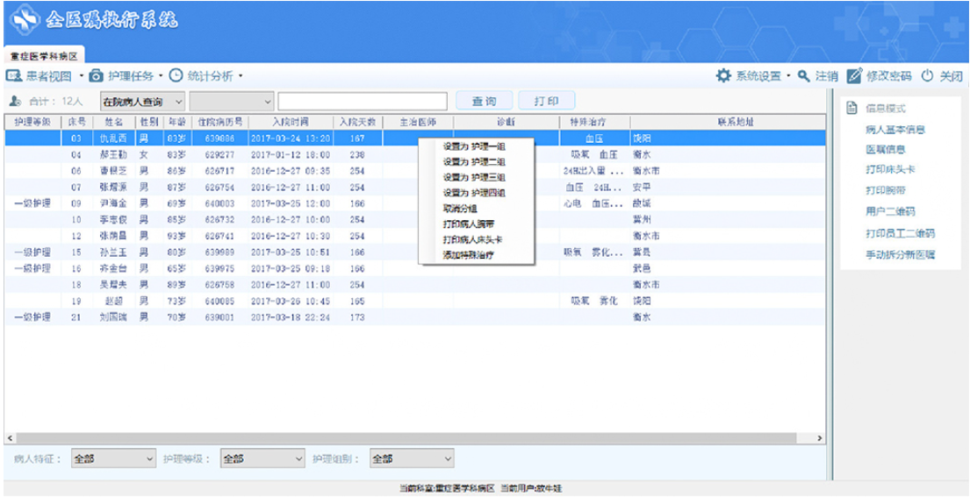970x498 pixels.
Task: Click the 修改密码 pencil icon
Action: click(854, 76)
